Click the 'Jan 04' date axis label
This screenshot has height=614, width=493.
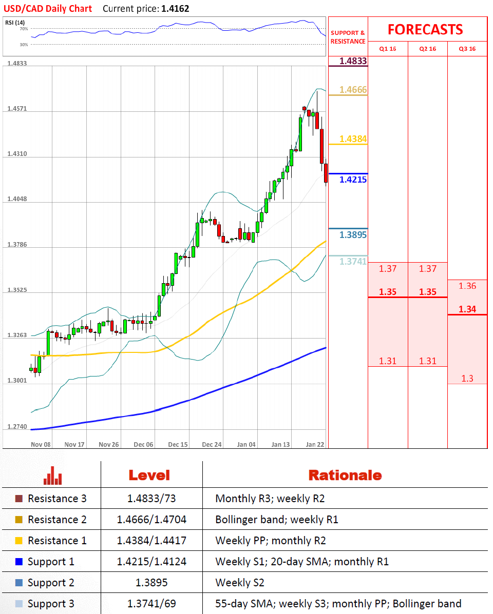point(246,445)
